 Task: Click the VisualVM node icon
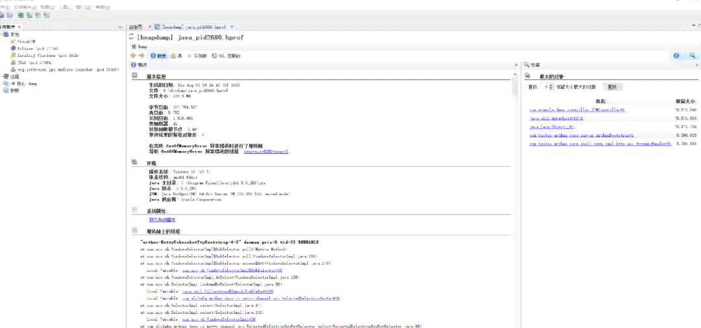coord(13,41)
